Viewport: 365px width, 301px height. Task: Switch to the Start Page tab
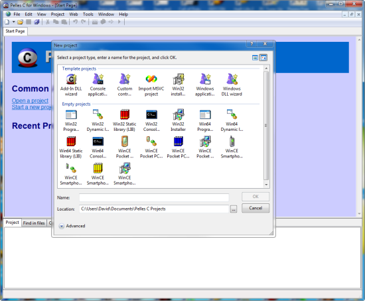(15, 31)
